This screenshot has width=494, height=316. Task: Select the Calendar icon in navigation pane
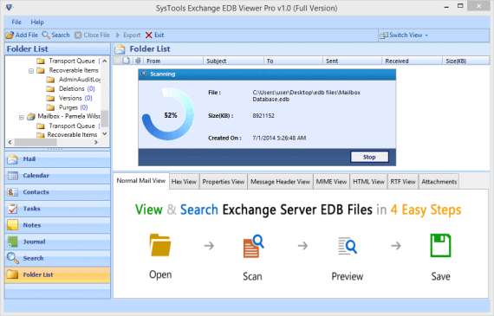click(x=13, y=176)
